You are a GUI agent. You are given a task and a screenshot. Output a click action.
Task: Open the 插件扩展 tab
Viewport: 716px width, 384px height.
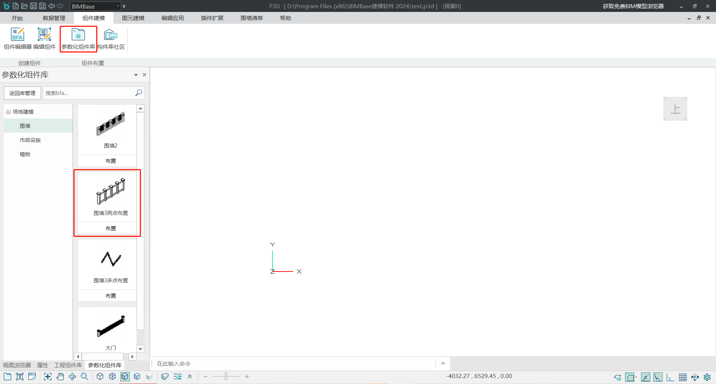212,18
